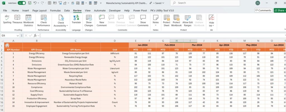Click the Apr-2024 header cell
286x112 pixels.
224,45
